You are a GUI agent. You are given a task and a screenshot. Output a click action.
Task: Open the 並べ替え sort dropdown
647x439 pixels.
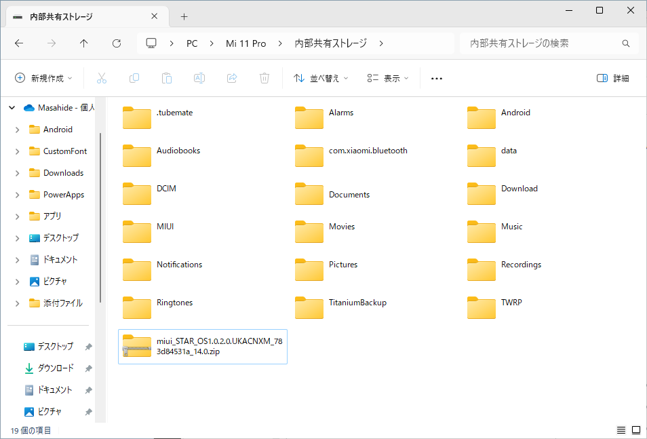[x=321, y=78]
